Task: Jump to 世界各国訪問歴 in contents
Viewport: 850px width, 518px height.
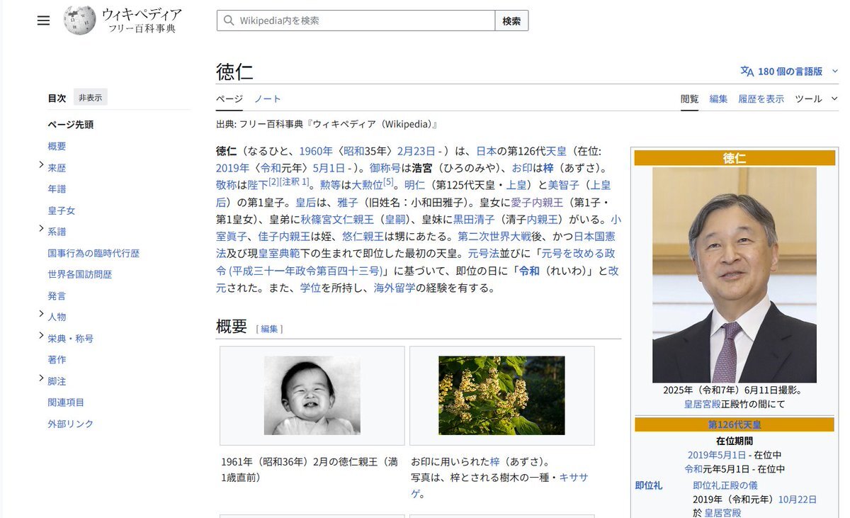Action: point(79,274)
